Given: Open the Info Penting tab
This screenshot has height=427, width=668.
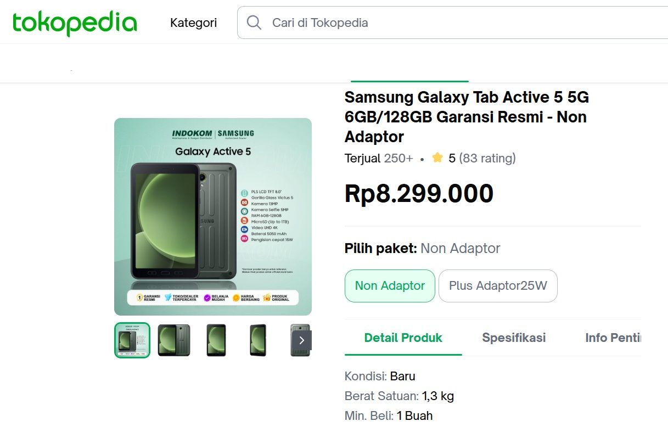Looking at the screenshot, I should 613,338.
